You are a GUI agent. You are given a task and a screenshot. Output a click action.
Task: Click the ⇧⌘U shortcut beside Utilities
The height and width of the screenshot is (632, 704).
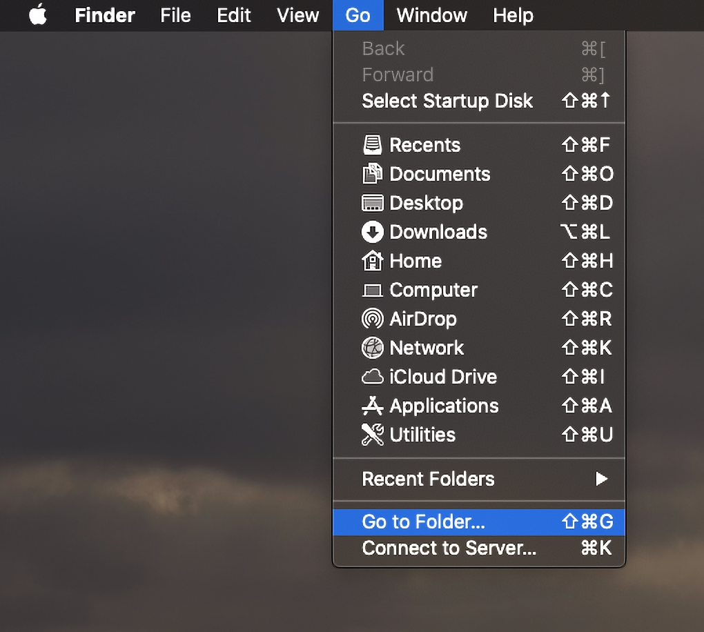587,435
